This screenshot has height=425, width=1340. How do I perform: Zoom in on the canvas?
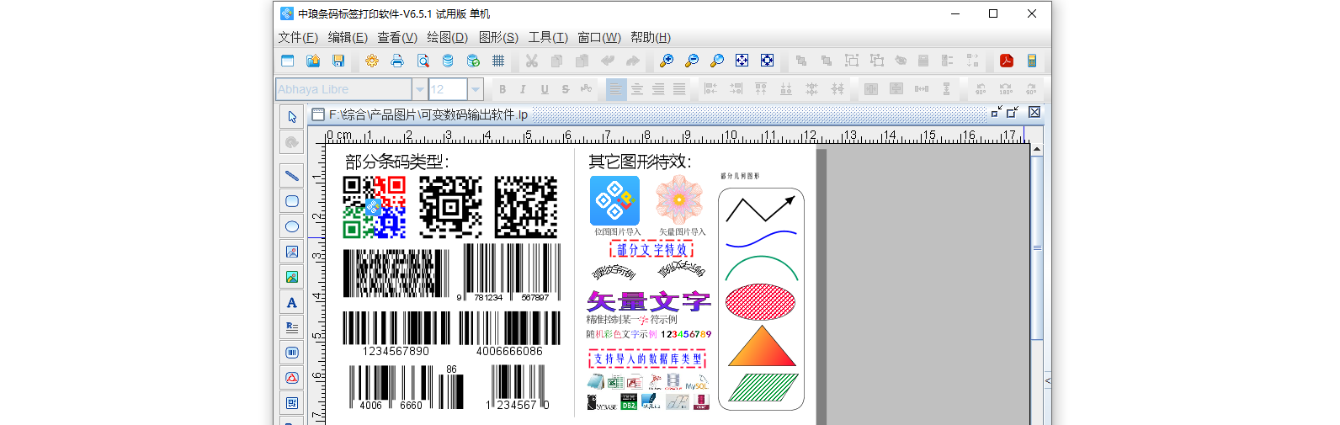click(666, 61)
